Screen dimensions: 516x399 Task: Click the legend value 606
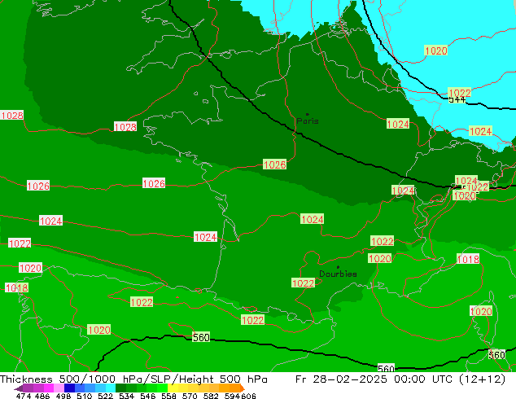pos(248,396)
